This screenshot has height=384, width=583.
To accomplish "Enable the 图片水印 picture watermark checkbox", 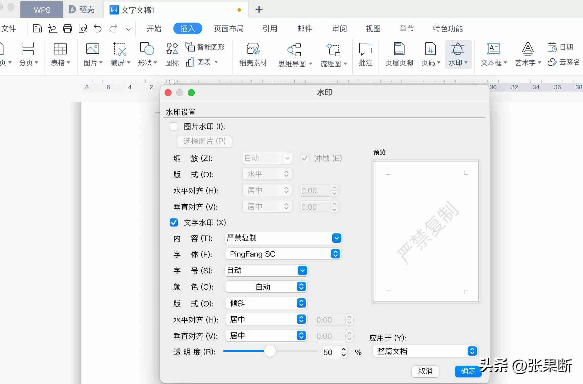I will (x=174, y=126).
